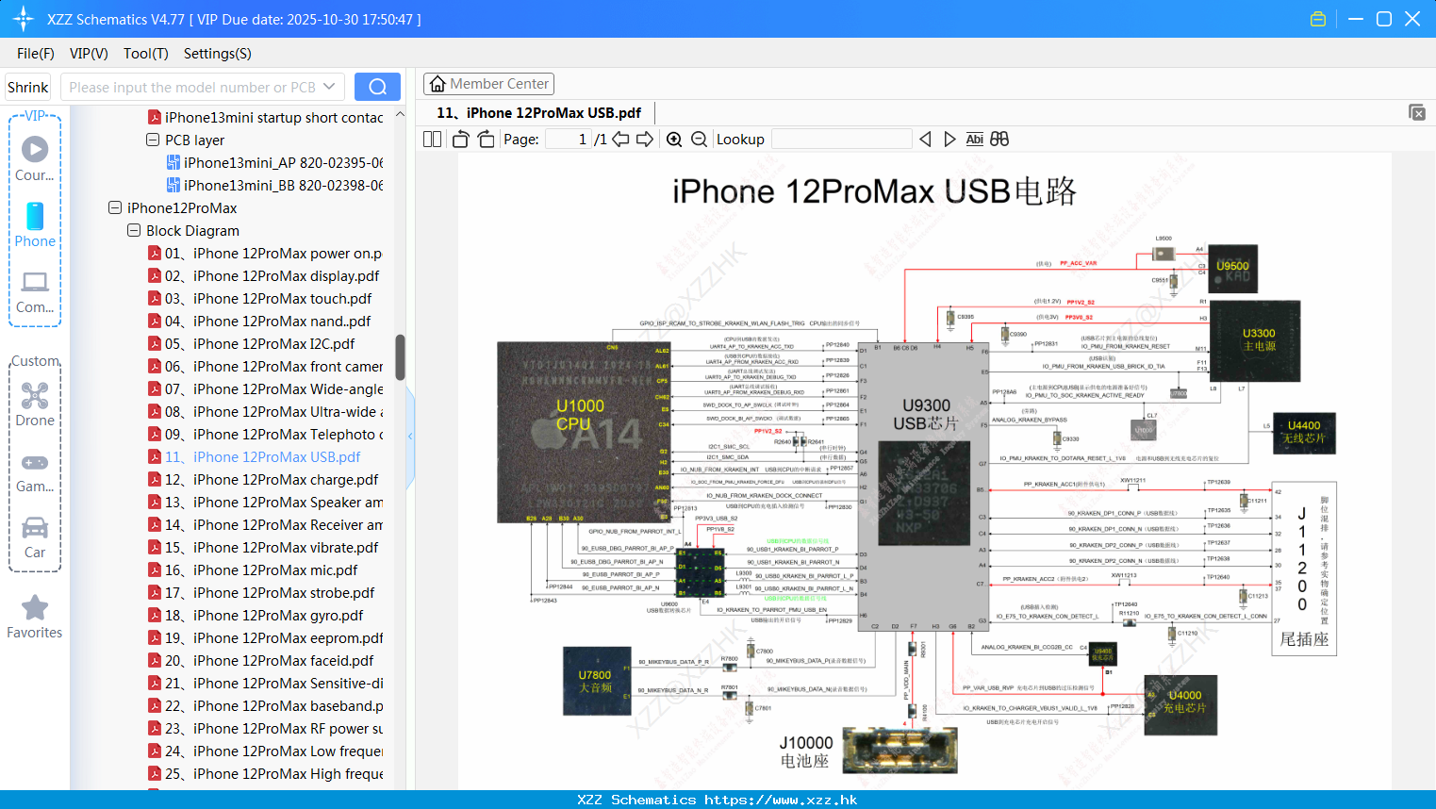Open the model number dropdown arrow
Screen dimensions: 1436x809
click(x=329, y=87)
